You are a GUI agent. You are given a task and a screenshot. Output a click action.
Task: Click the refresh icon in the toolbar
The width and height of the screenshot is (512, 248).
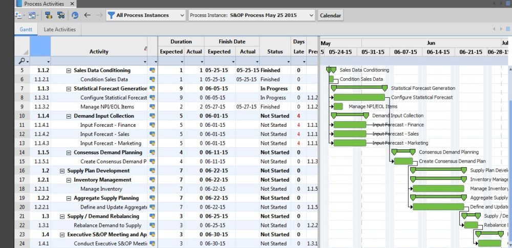click(x=75, y=15)
